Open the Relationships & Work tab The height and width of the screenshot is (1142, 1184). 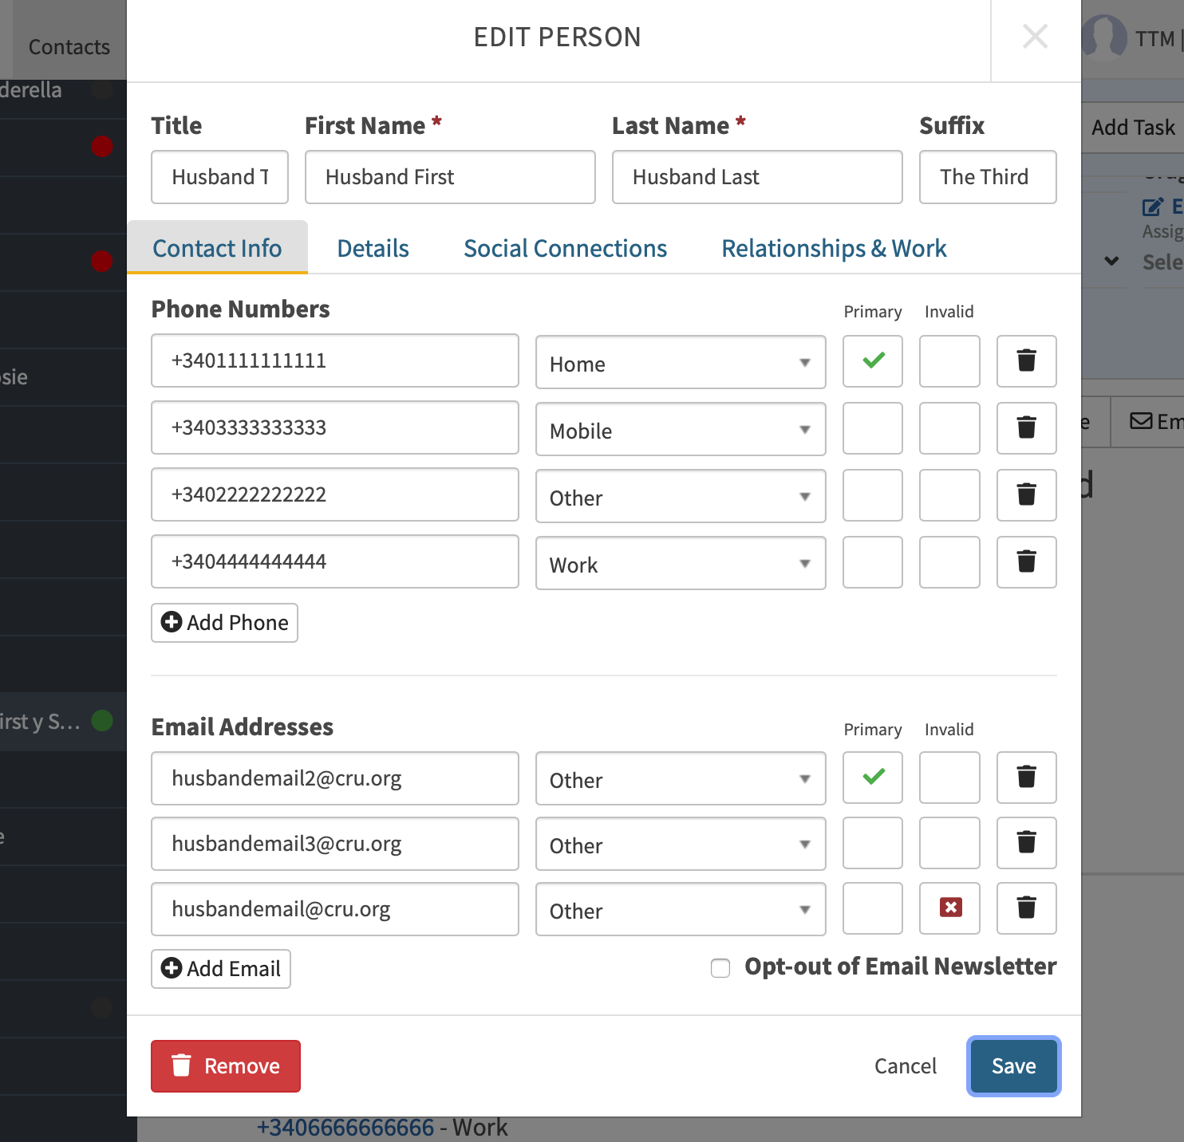[834, 248]
